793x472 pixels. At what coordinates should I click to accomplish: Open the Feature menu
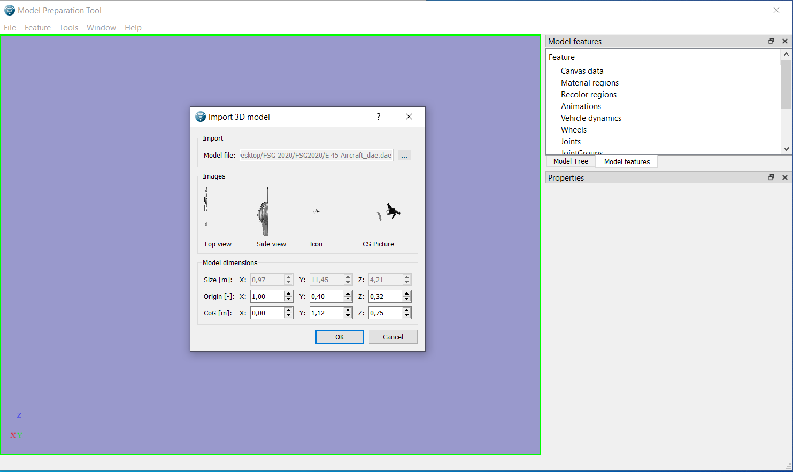(37, 28)
